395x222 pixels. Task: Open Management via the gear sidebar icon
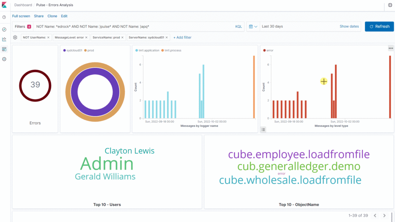[4, 59]
